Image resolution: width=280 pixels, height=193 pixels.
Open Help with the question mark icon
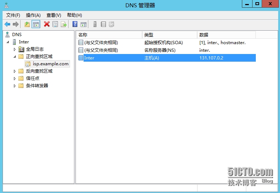(75, 24)
